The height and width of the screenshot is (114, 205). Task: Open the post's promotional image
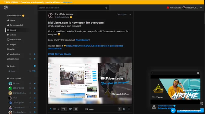(90, 80)
